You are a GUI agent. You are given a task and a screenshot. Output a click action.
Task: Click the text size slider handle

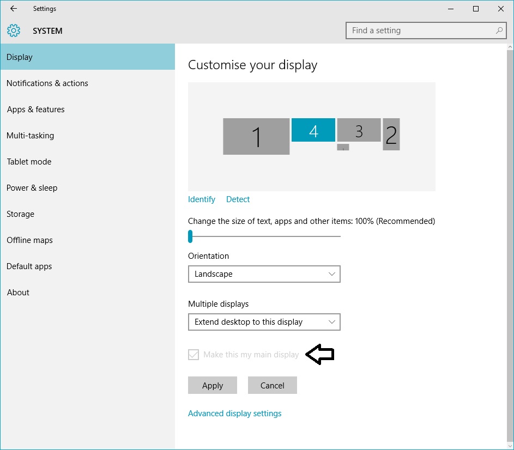(x=190, y=236)
